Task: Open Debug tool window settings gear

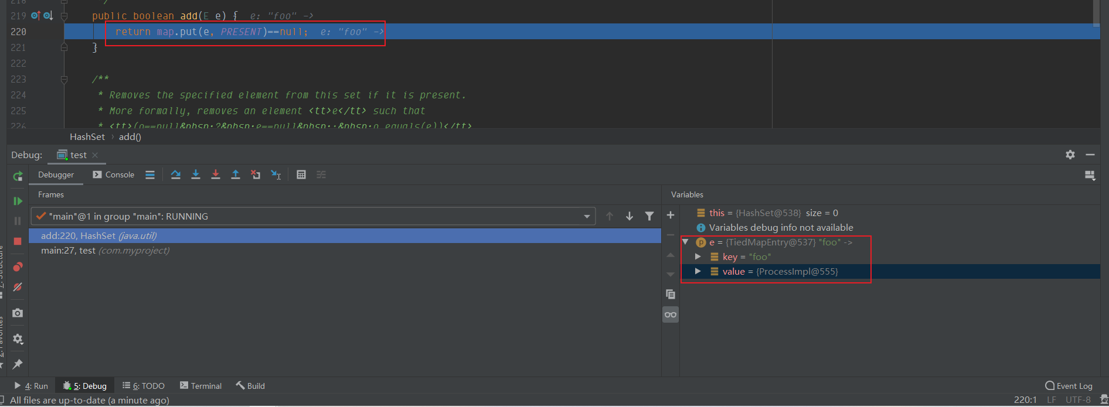Action: (1070, 155)
